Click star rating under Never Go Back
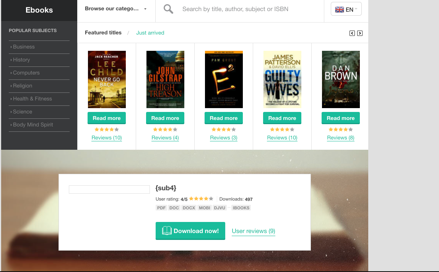Viewport: 439px width, 272px height. (x=107, y=130)
